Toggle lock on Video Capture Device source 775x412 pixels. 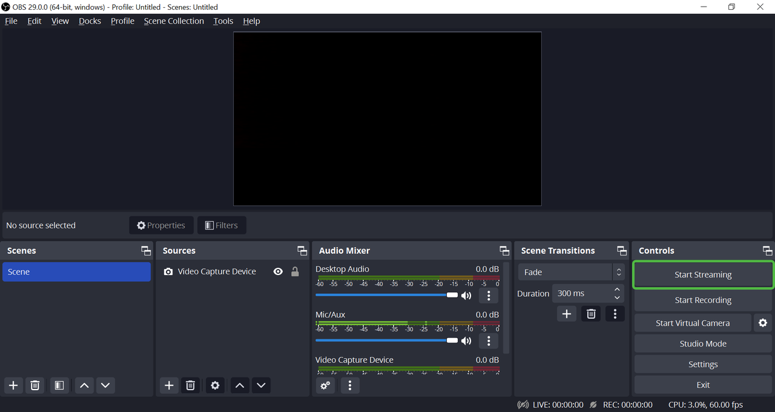pyautogui.click(x=295, y=271)
